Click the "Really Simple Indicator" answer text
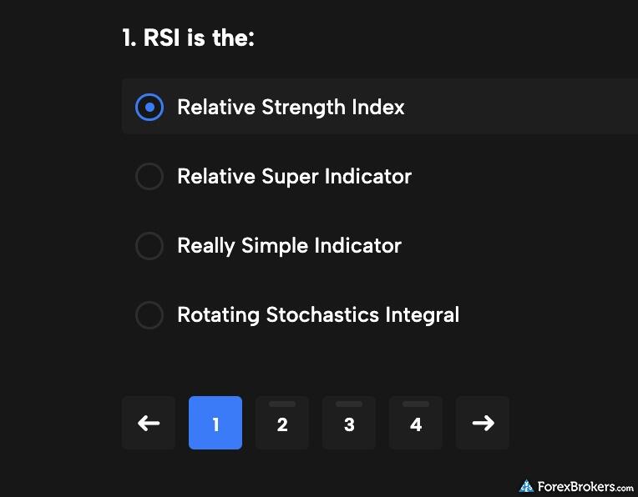Screen dimensions: 638x497 coord(289,245)
